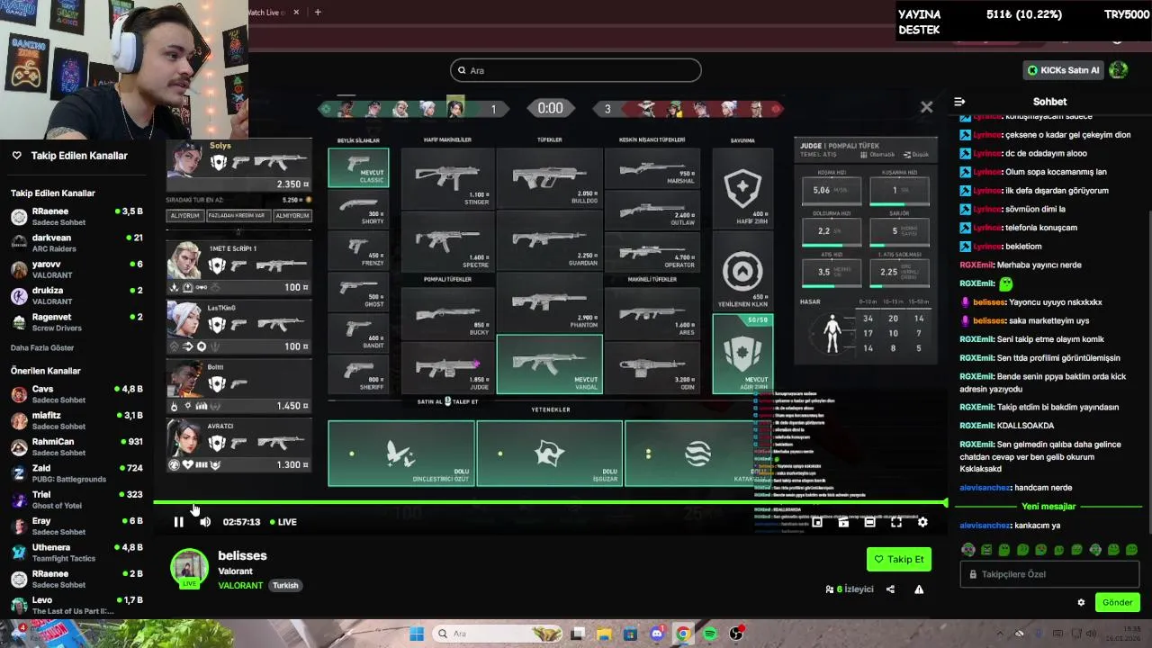
Task: Open Zaid PUBG Battlegrounds channel
Action: pyautogui.click(x=76, y=473)
